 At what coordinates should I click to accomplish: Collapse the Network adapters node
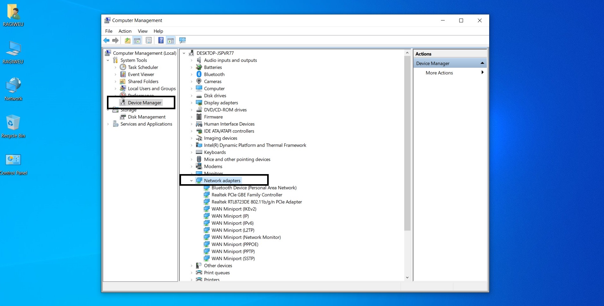(191, 181)
